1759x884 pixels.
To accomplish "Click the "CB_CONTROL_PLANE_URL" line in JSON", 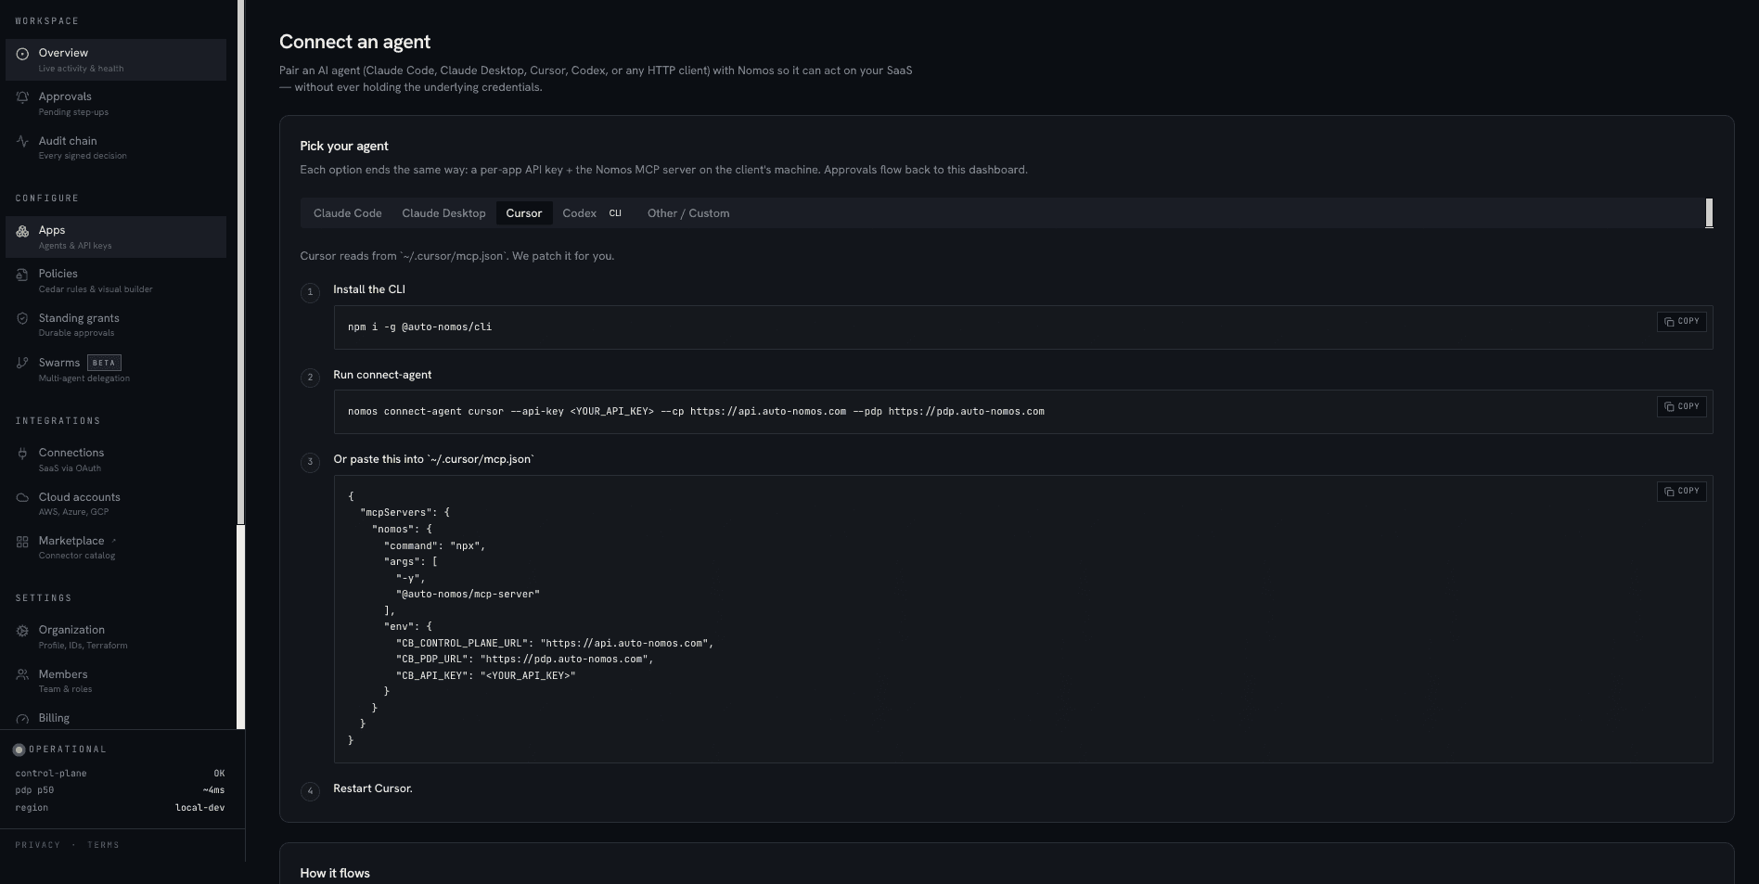I will [x=555, y=643].
